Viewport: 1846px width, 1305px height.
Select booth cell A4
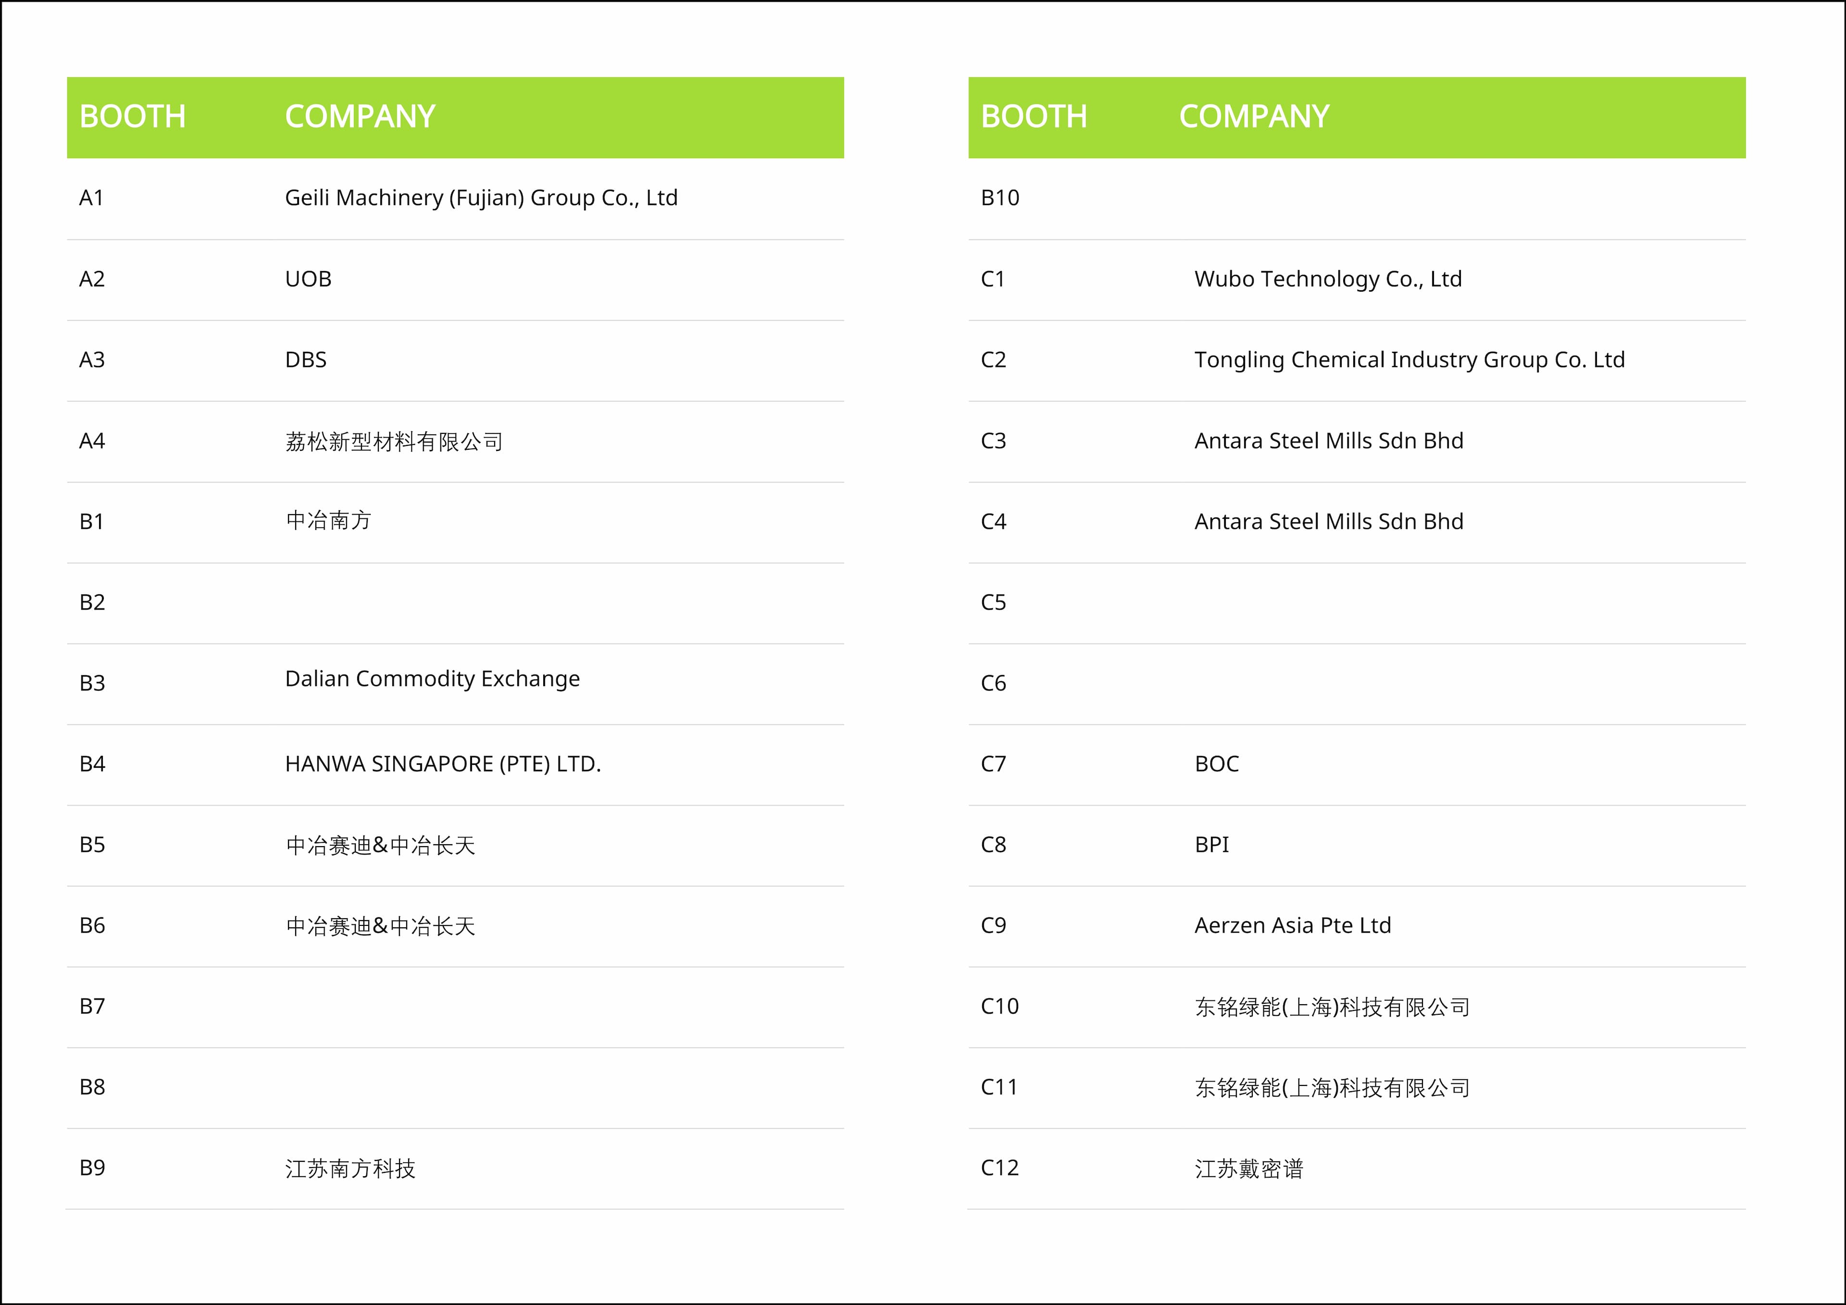click(x=92, y=440)
